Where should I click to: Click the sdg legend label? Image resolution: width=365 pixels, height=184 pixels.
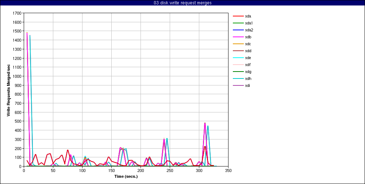tap(248, 72)
